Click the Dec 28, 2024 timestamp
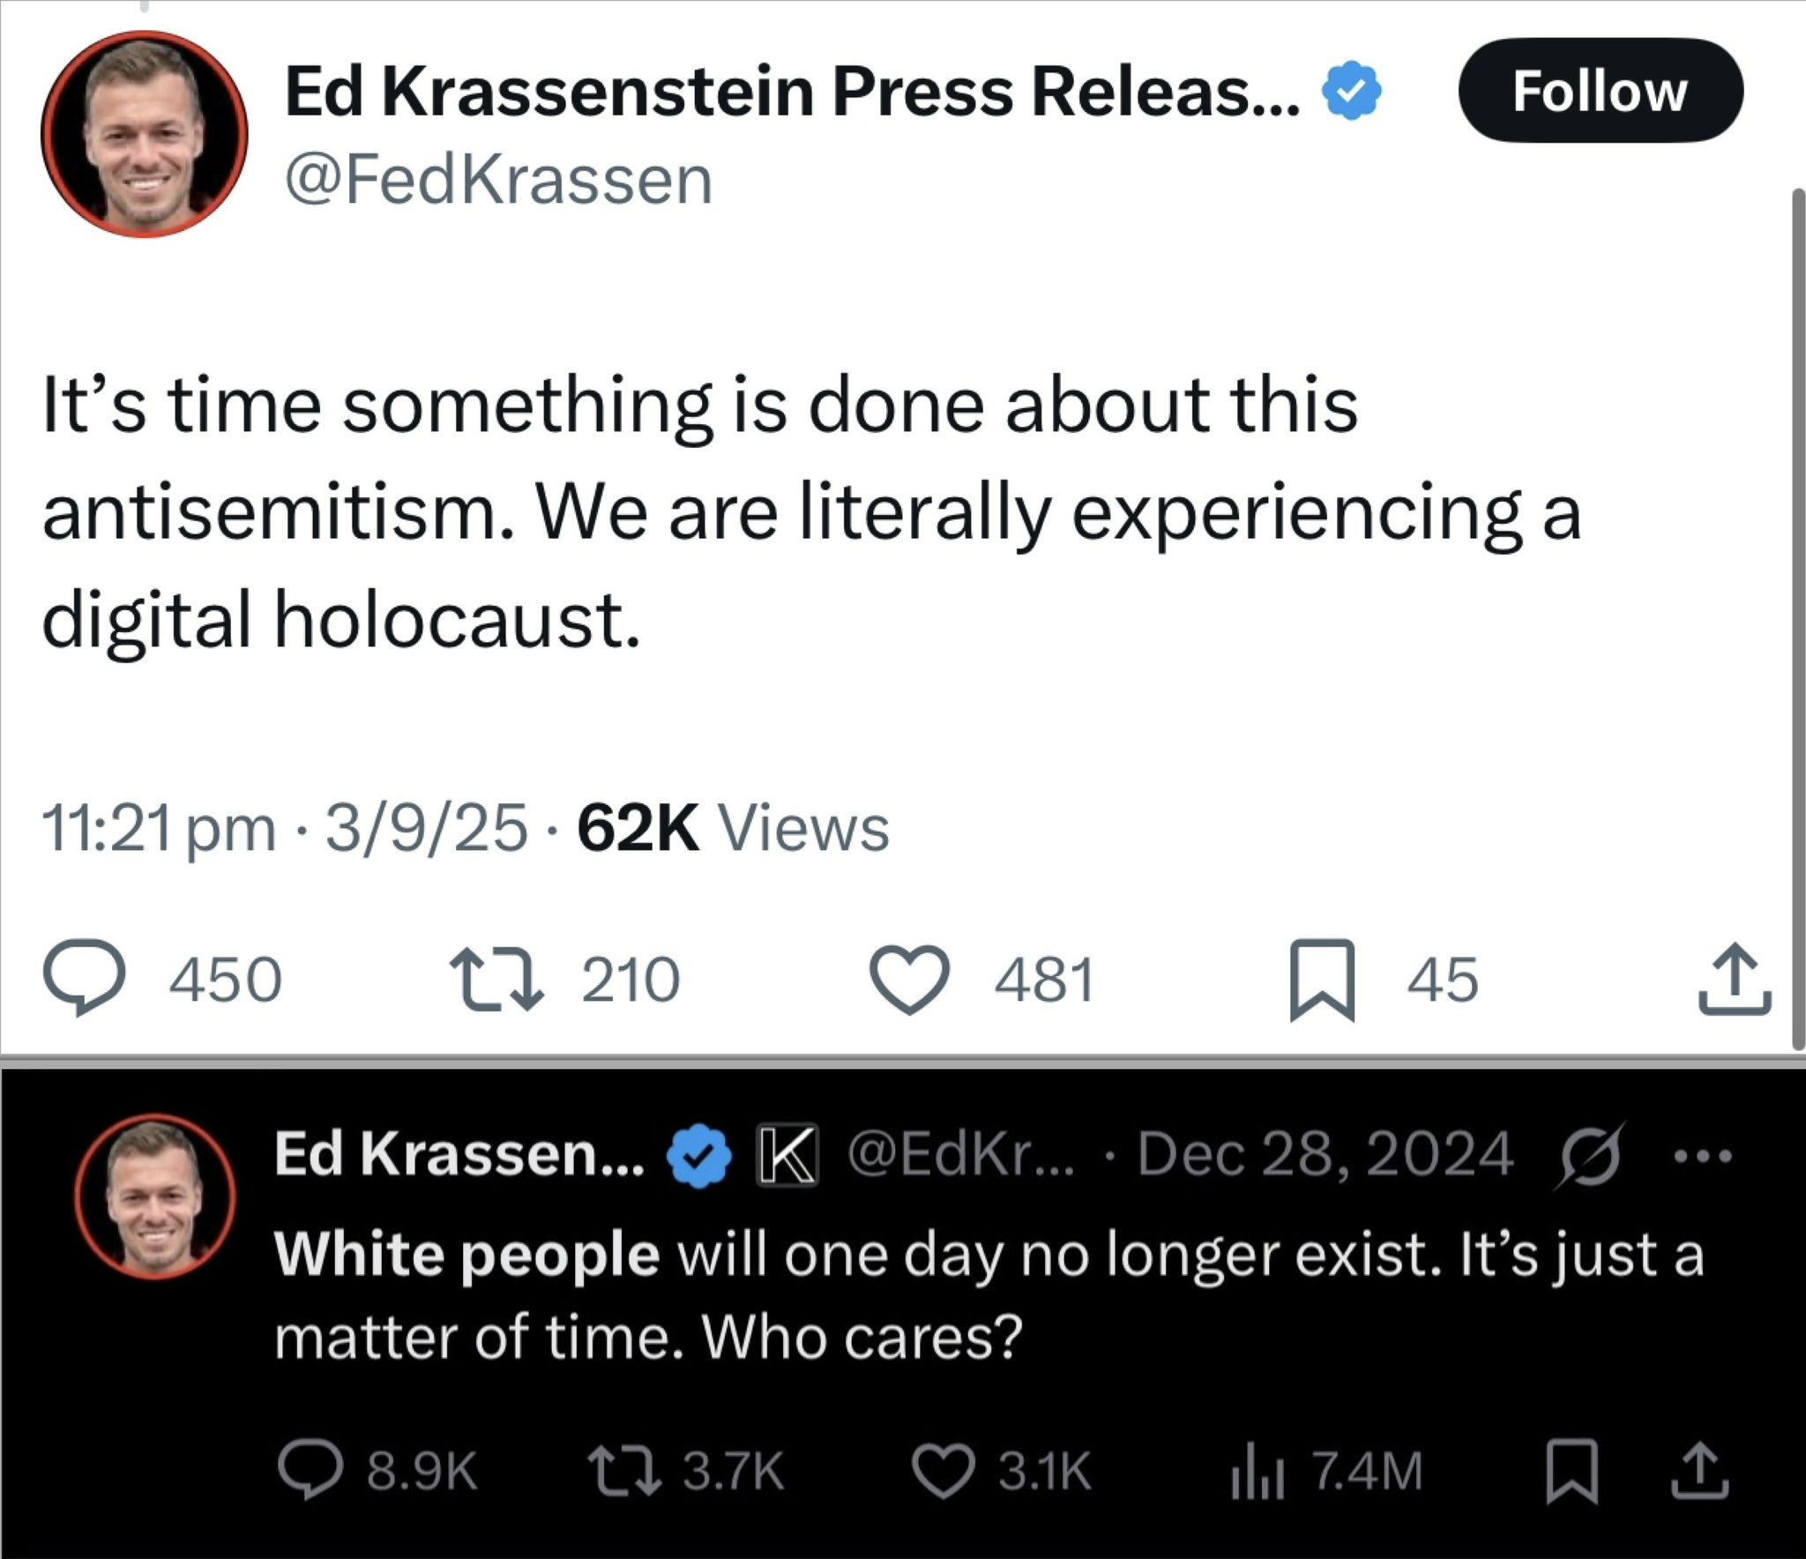Screen dimensions: 1806x1559 pos(1325,1153)
